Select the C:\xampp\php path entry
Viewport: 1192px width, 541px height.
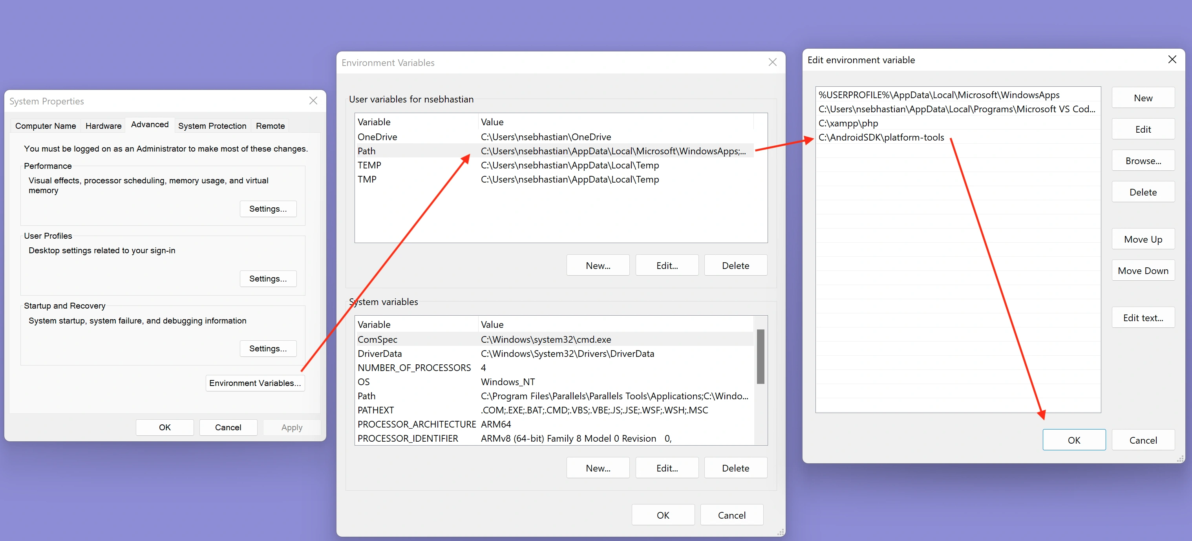(x=958, y=123)
